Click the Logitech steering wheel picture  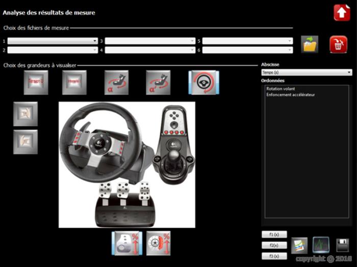127,165
